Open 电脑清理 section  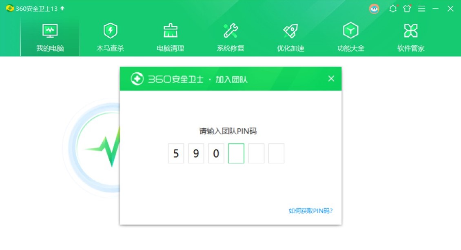tap(171, 38)
